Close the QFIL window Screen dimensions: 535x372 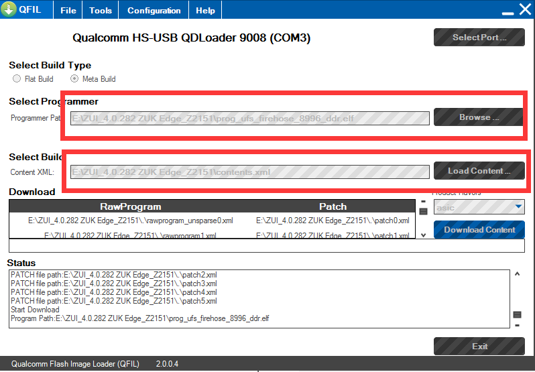click(x=525, y=9)
